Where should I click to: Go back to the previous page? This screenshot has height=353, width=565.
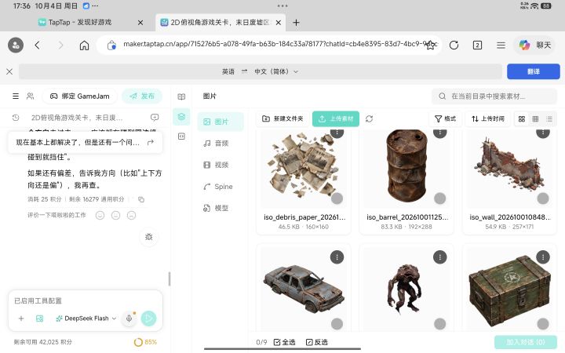pos(38,45)
